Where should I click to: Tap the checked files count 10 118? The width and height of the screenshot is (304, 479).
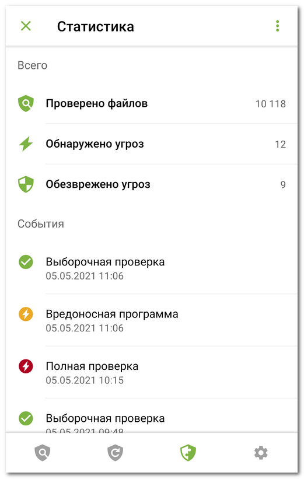271,104
